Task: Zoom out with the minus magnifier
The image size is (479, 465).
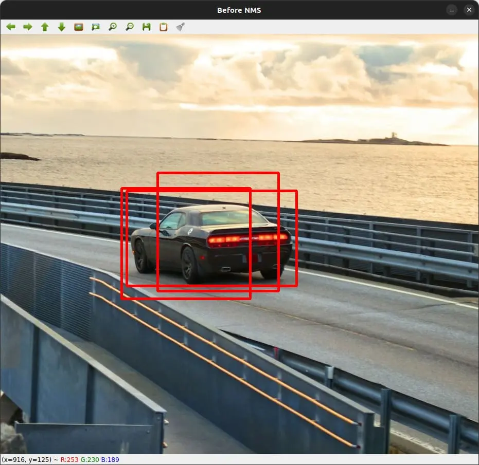Action: pyautogui.click(x=129, y=27)
